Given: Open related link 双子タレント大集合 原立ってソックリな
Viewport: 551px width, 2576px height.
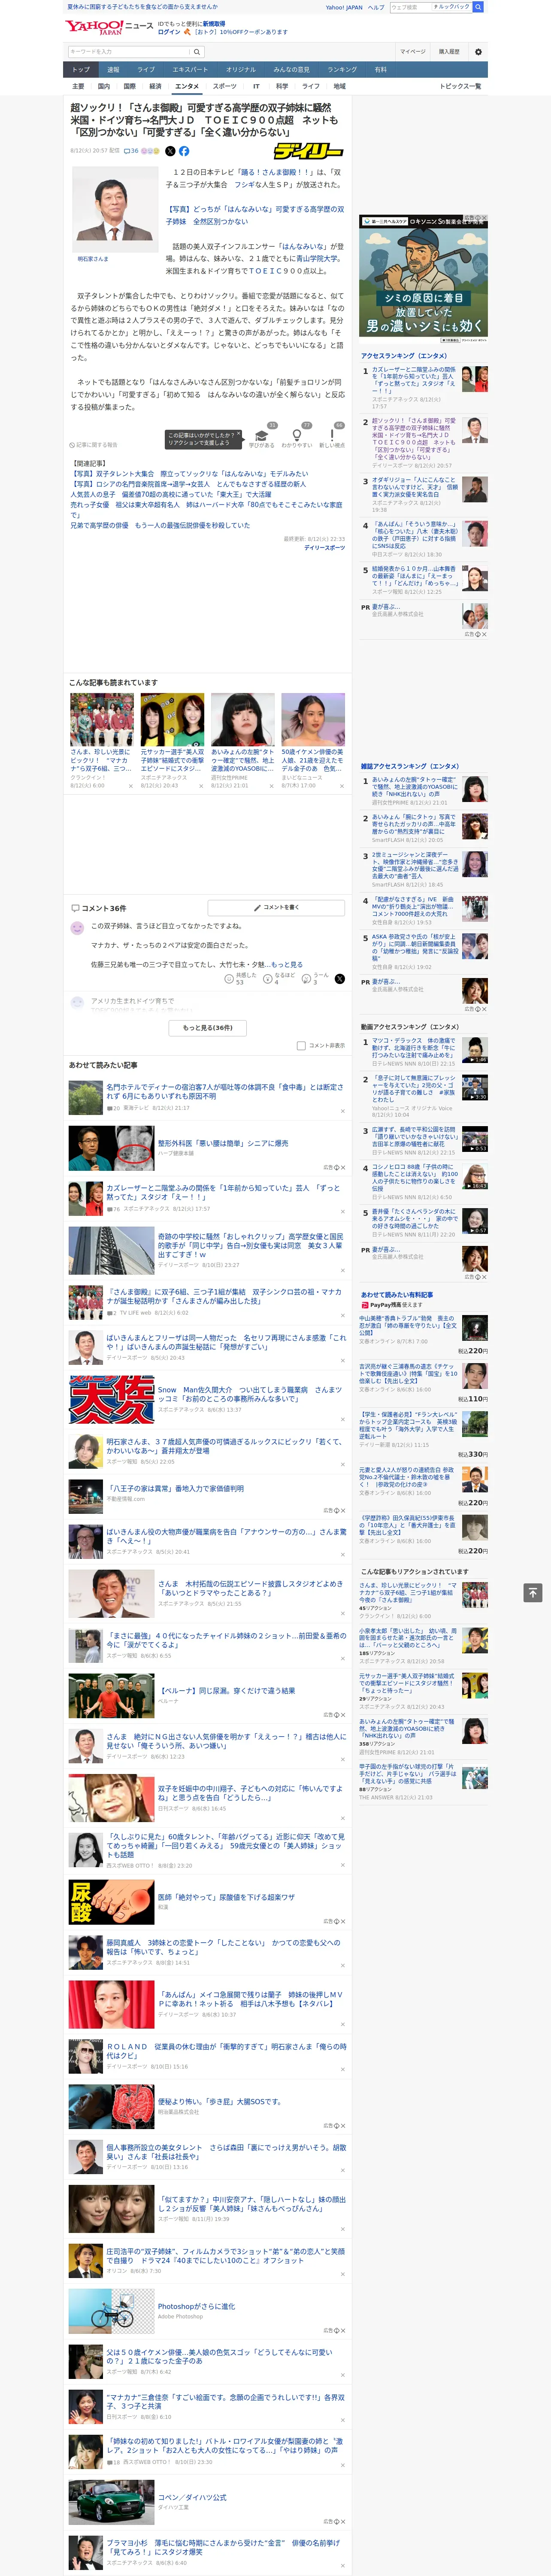Looking at the screenshot, I should pos(189,474).
